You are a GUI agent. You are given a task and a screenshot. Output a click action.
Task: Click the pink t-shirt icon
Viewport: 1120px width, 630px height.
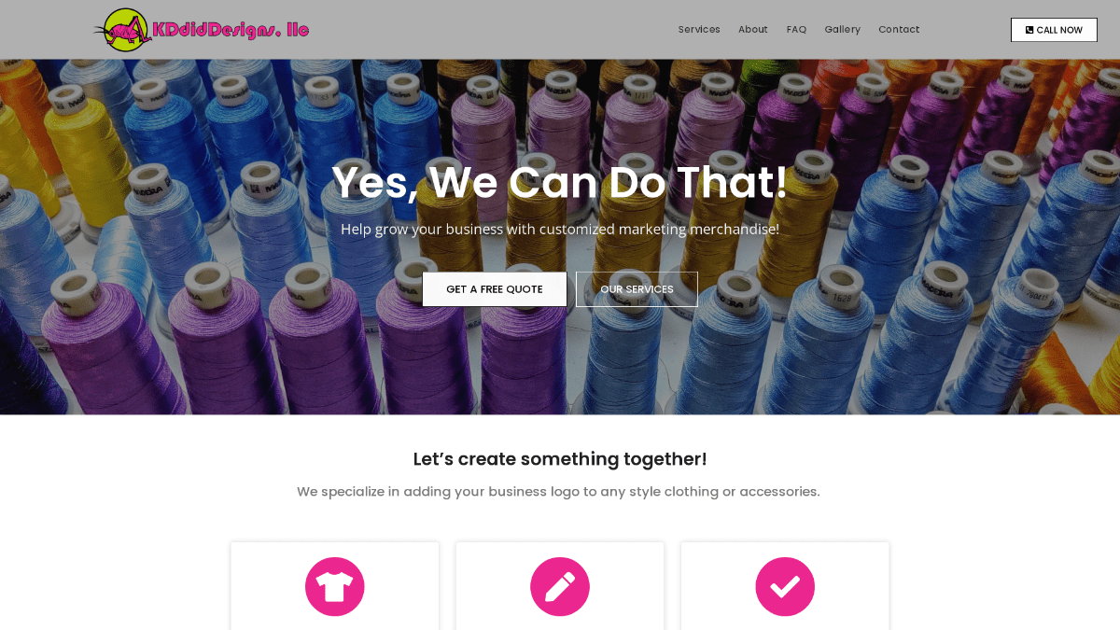point(334,586)
